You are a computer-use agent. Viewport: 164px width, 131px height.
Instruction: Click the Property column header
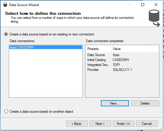coord(98,49)
